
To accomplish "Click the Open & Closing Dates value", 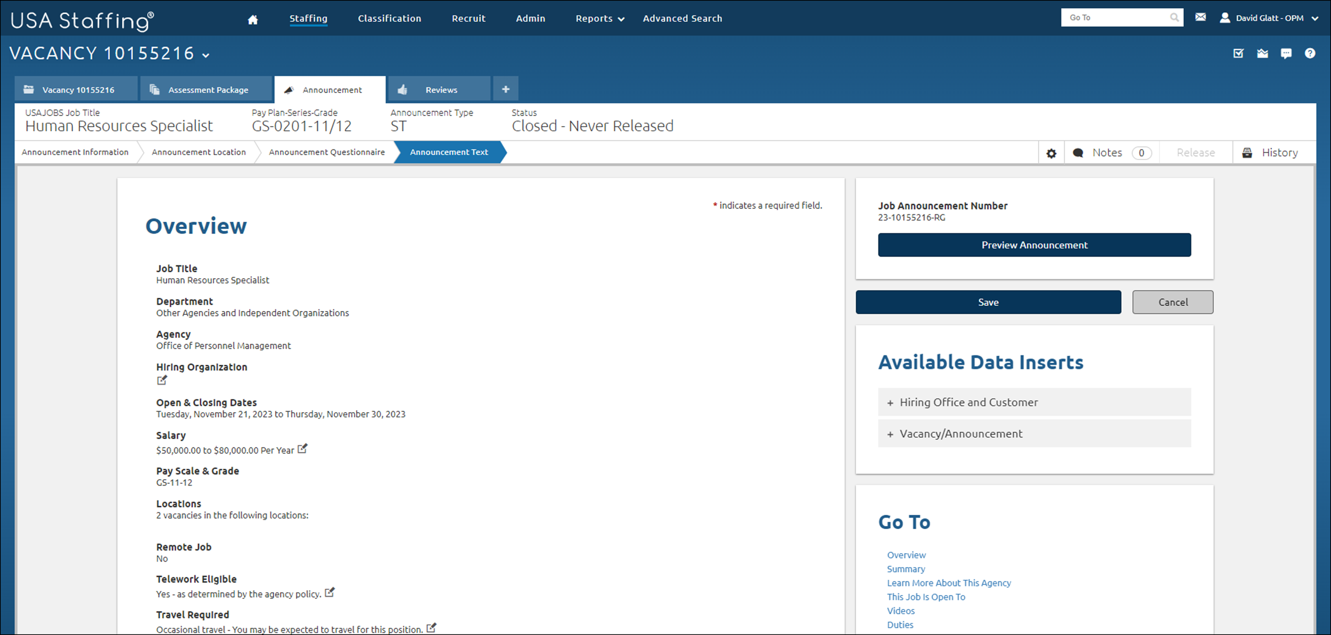I will tap(281, 414).
